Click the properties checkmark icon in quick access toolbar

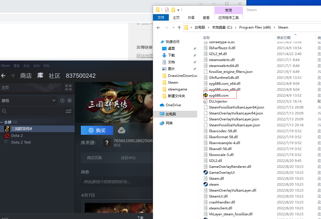pyautogui.click(x=167, y=10)
